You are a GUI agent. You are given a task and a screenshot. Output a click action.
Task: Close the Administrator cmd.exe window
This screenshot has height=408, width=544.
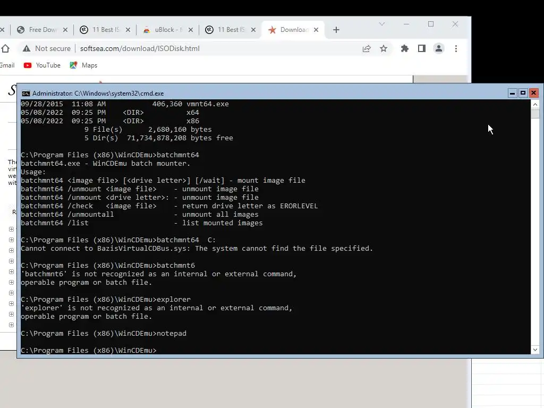click(x=533, y=93)
